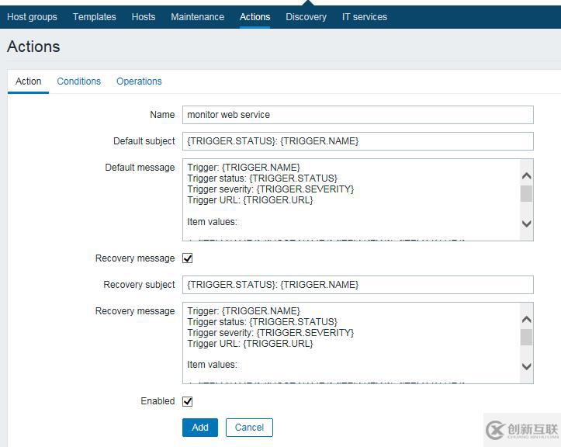
Task: Toggle the Enabled checkbox
Action: click(188, 401)
